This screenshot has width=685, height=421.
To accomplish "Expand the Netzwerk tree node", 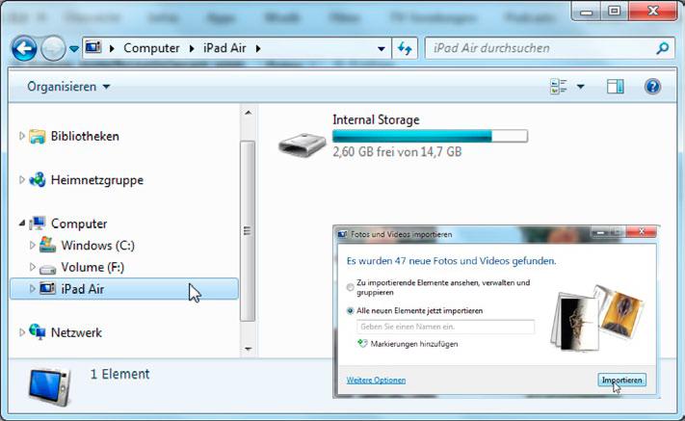I will pos(21,332).
